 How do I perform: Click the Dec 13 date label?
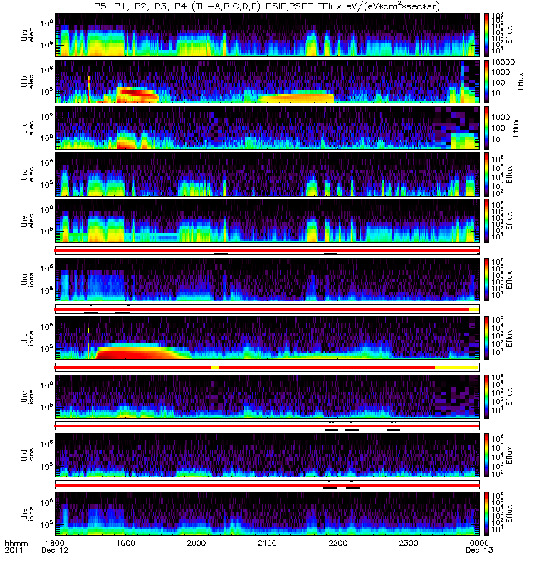479,550
